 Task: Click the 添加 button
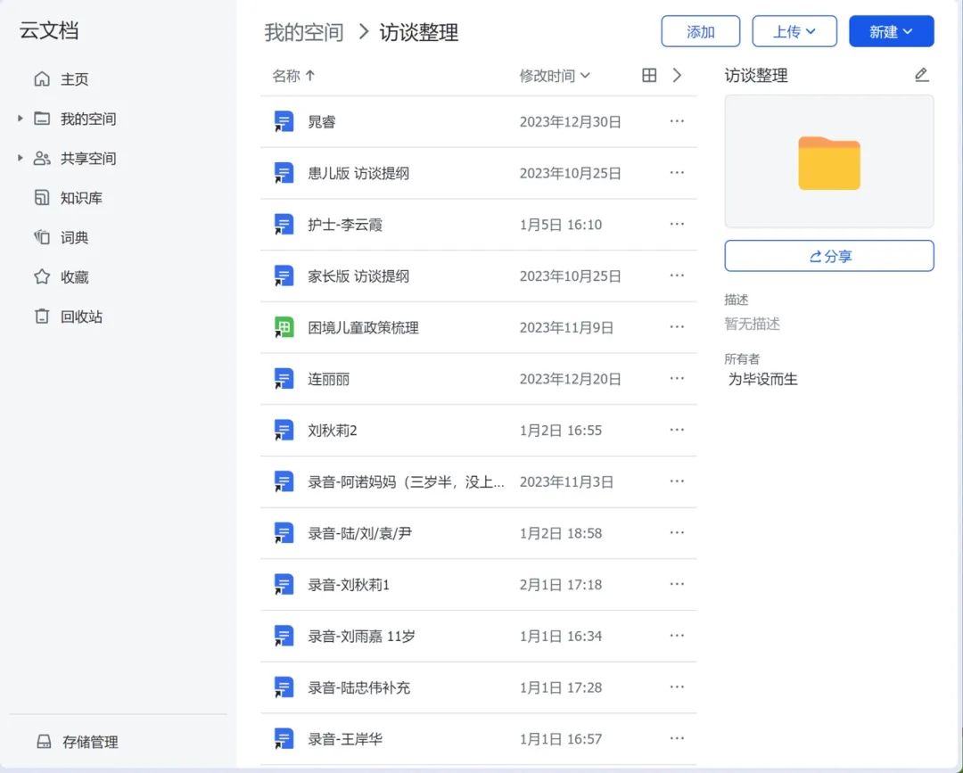700,32
